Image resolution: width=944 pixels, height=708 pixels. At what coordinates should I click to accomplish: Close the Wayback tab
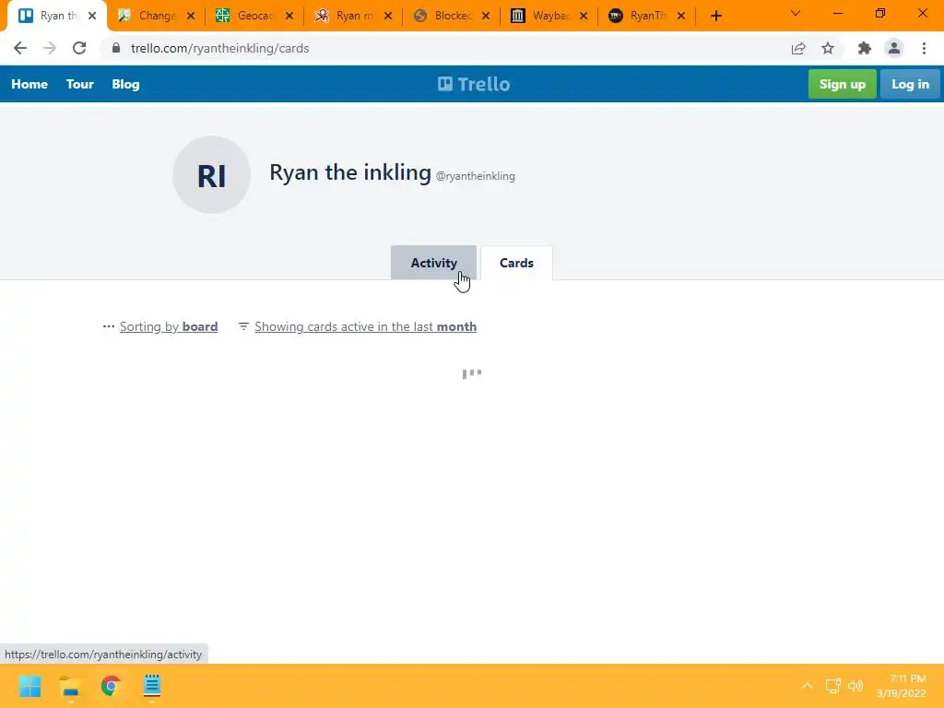tap(584, 16)
